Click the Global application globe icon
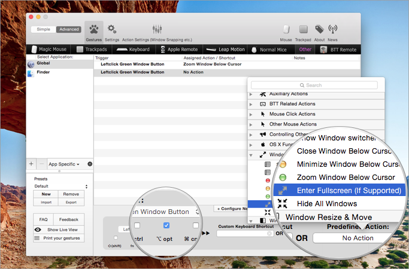 31,65
